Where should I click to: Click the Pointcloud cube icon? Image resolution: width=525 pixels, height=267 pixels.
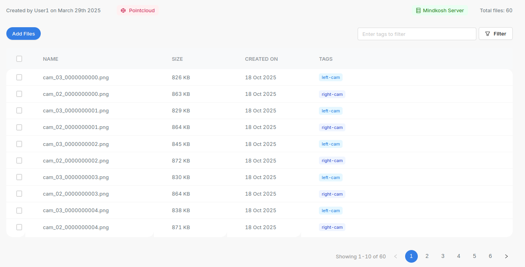click(123, 11)
